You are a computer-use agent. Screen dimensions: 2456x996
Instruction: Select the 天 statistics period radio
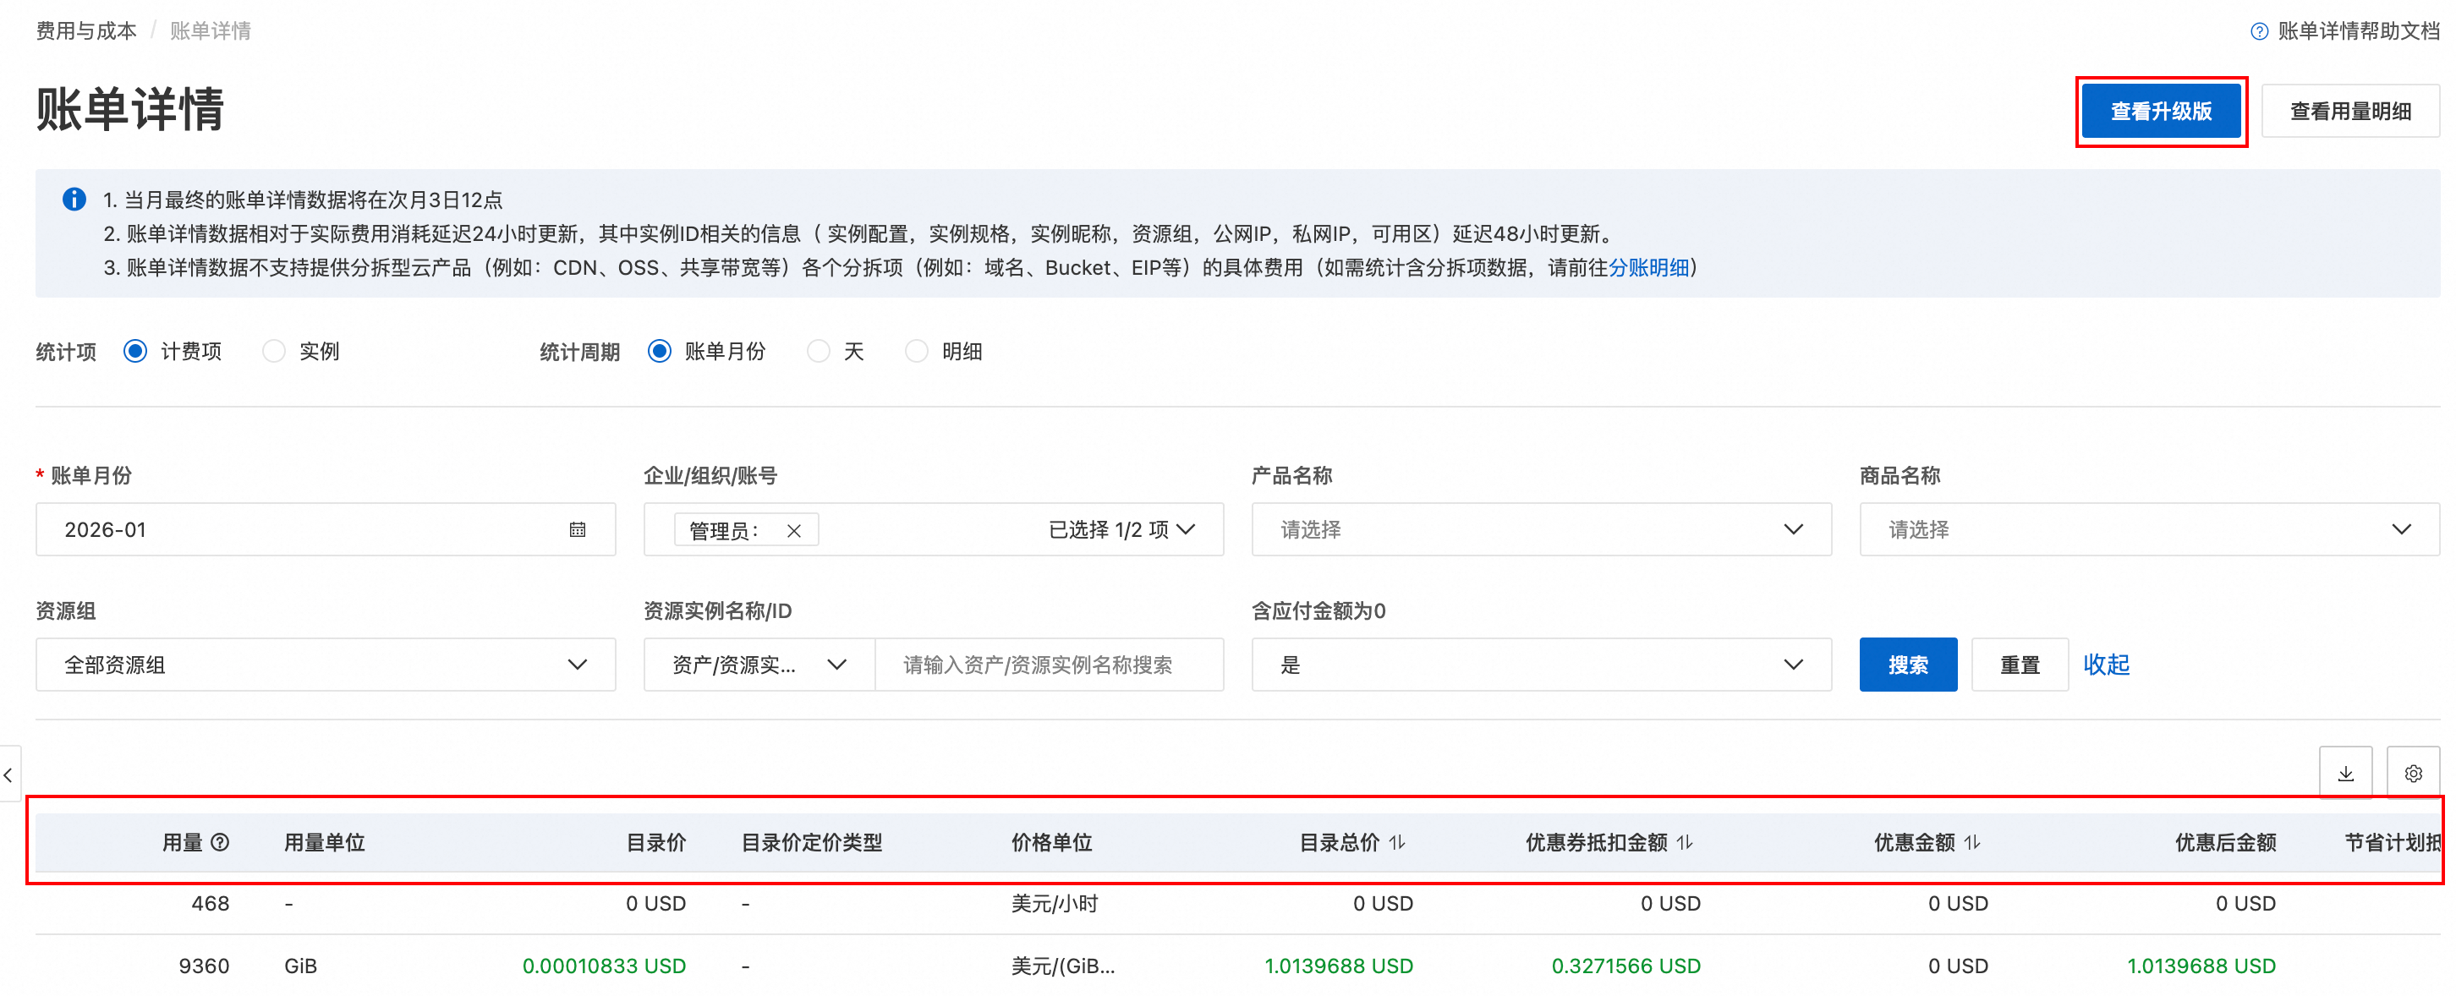(818, 351)
